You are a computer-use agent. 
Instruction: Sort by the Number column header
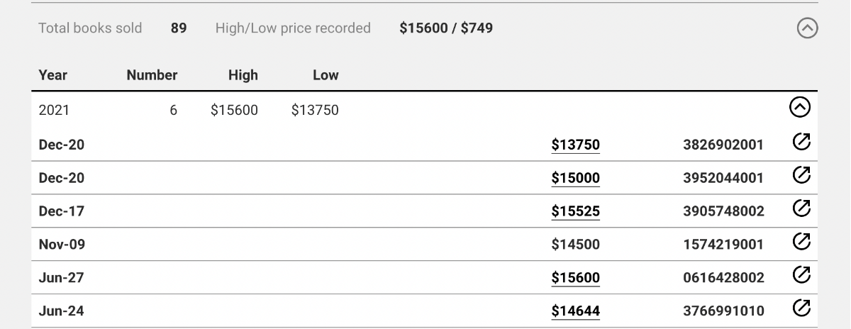click(152, 75)
